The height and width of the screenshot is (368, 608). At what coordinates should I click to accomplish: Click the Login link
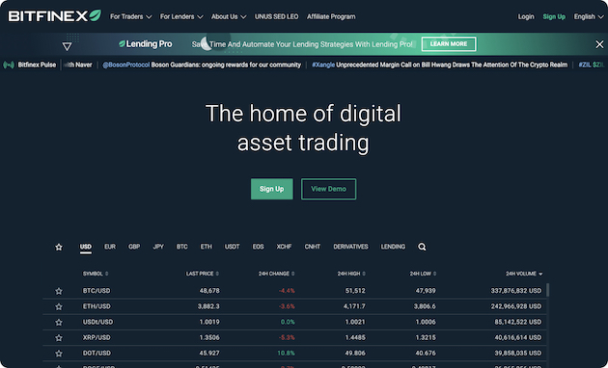pos(526,16)
